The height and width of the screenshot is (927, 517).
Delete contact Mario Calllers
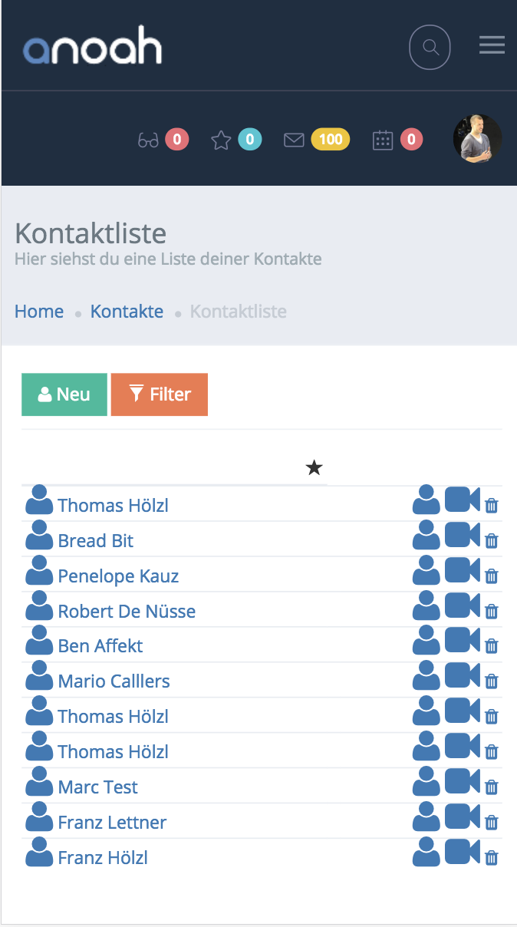pyautogui.click(x=492, y=682)
